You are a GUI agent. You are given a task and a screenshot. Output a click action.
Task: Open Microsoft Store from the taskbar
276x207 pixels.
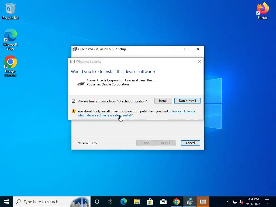click(x=150, y=202)
